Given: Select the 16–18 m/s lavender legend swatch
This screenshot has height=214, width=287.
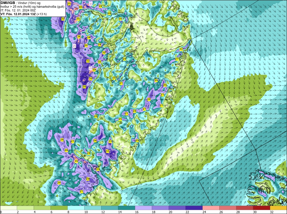Looking at the screenshot, I should coord(143,208).
